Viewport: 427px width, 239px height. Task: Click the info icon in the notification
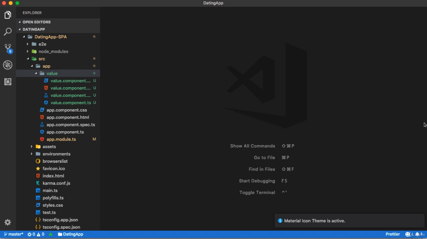tap(280, 221)
